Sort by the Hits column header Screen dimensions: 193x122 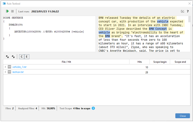tap(139, 62)
